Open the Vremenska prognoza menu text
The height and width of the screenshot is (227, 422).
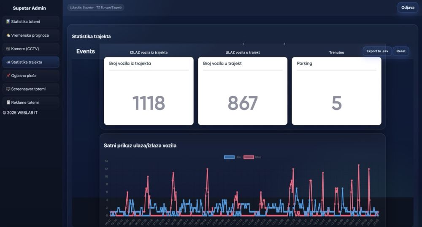pyautogui.click(x=30, y=35)
